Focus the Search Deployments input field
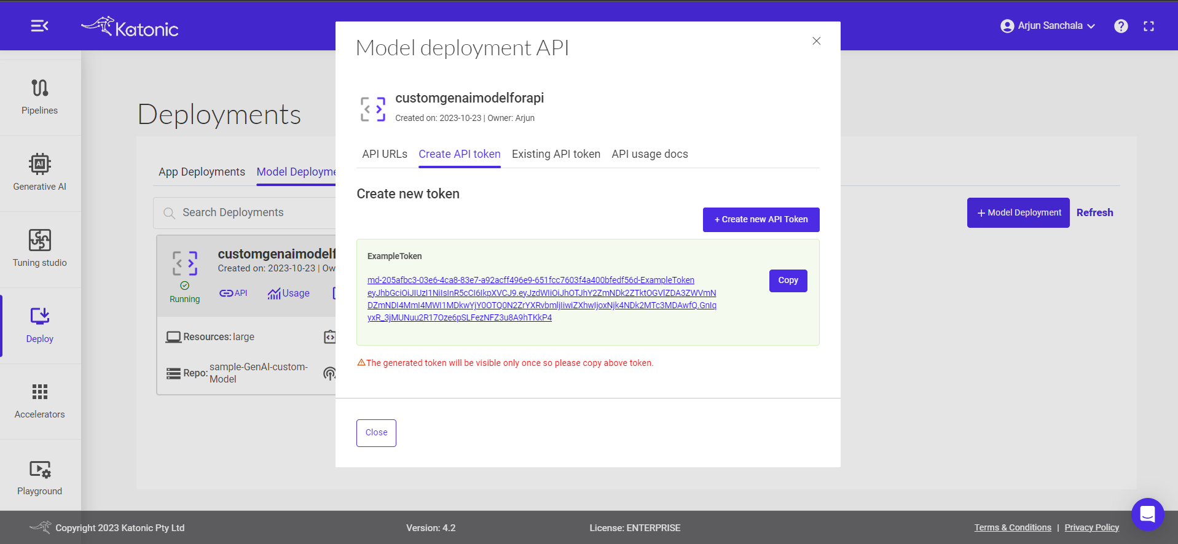The image size is (1178, 544). [246, 213]
